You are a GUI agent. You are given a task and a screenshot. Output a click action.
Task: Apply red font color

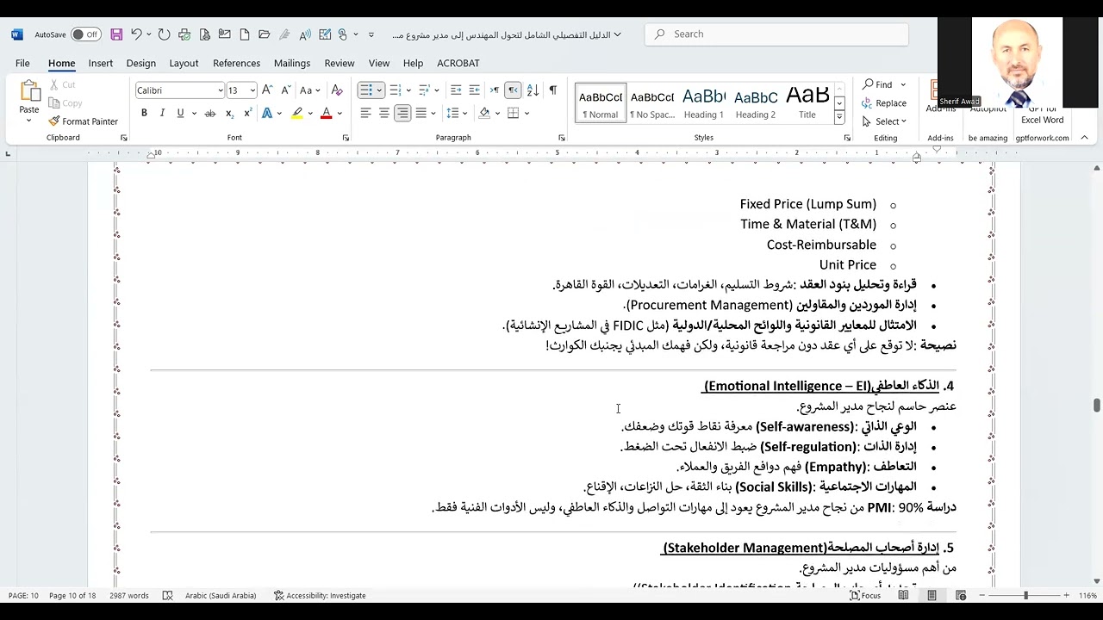coord(326,114)
